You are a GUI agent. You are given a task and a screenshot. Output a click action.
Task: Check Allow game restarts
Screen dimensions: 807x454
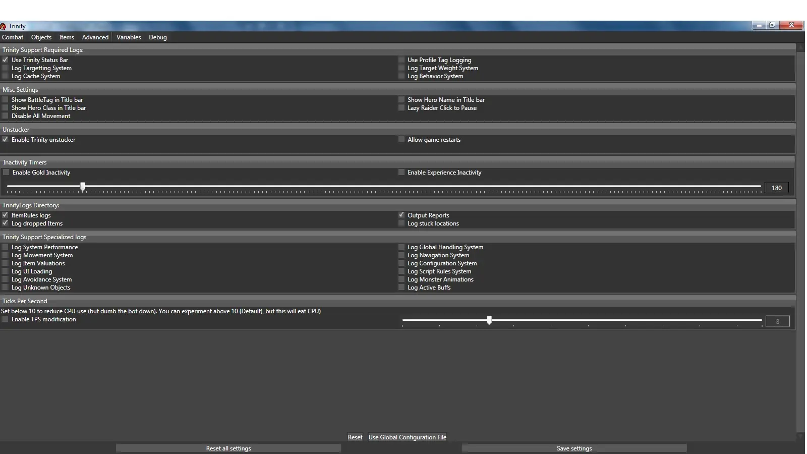[x=401, y=139]
